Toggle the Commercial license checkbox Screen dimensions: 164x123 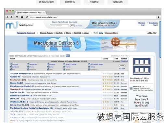pos(89,69)
